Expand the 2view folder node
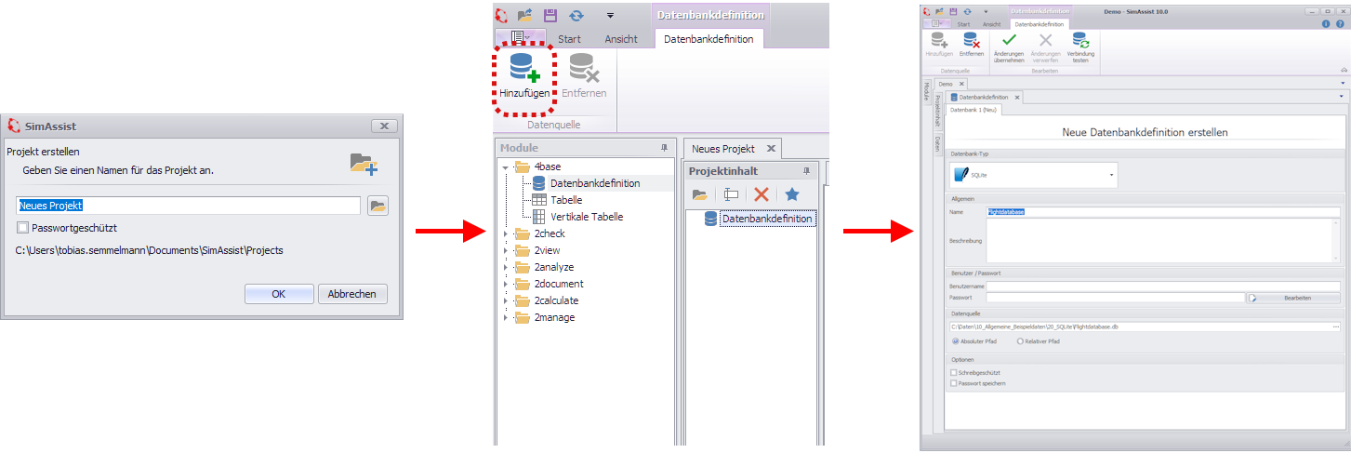The width and height of the screenshot is (1351, 453). click(505, 251)
